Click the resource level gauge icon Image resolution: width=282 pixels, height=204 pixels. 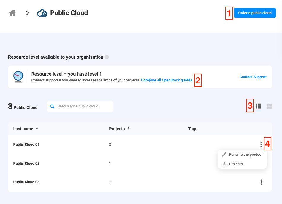pos(18,77)
